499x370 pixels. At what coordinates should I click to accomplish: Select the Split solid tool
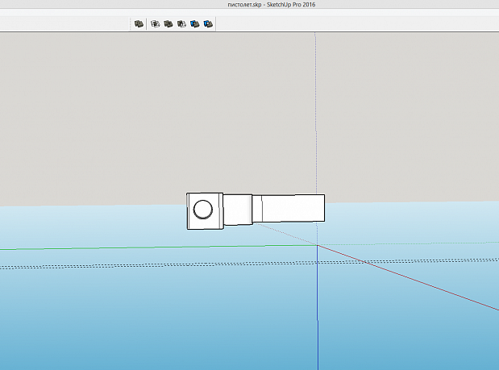tap(208, 24)
